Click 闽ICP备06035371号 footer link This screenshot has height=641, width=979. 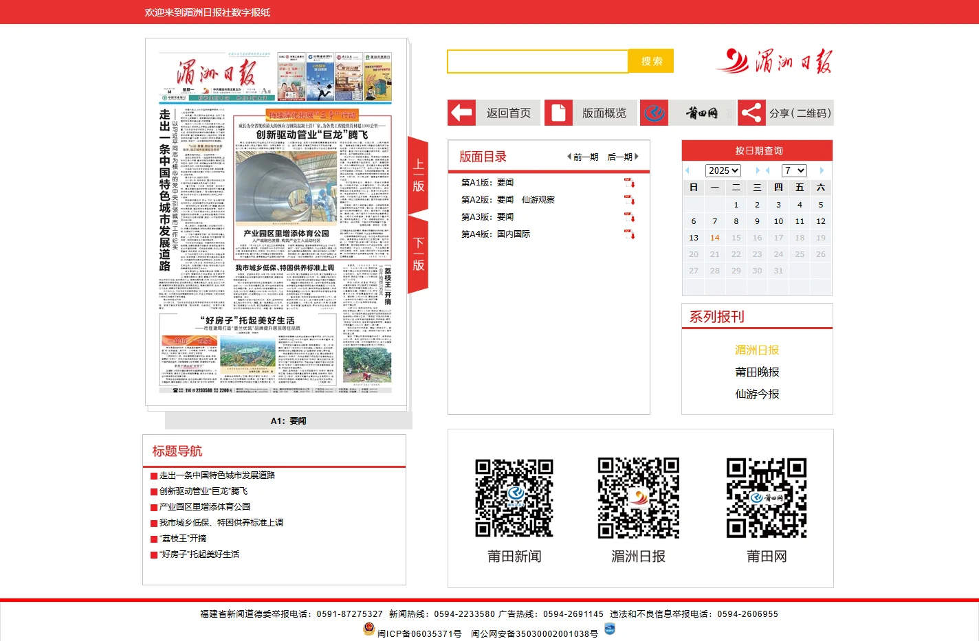pyautogui.click(x=419, y=633)
